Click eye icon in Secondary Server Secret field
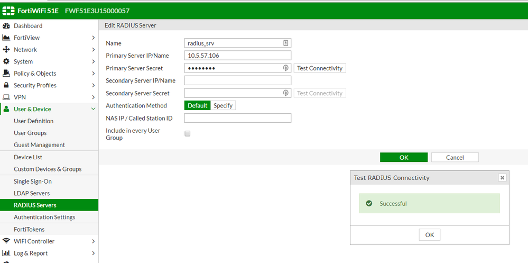 coord(285,93)
